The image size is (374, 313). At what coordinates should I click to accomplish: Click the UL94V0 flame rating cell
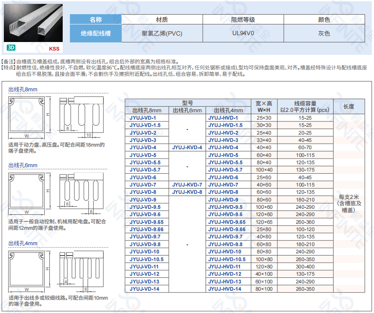tap(243, 33)
